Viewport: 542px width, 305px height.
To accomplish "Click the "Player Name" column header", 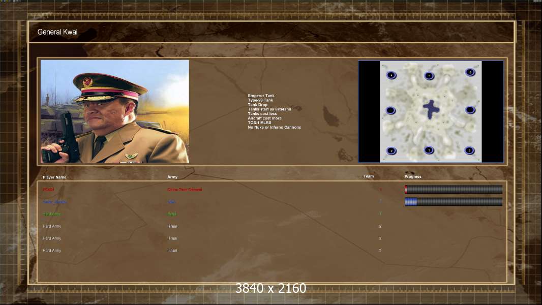I will (54, 177).
